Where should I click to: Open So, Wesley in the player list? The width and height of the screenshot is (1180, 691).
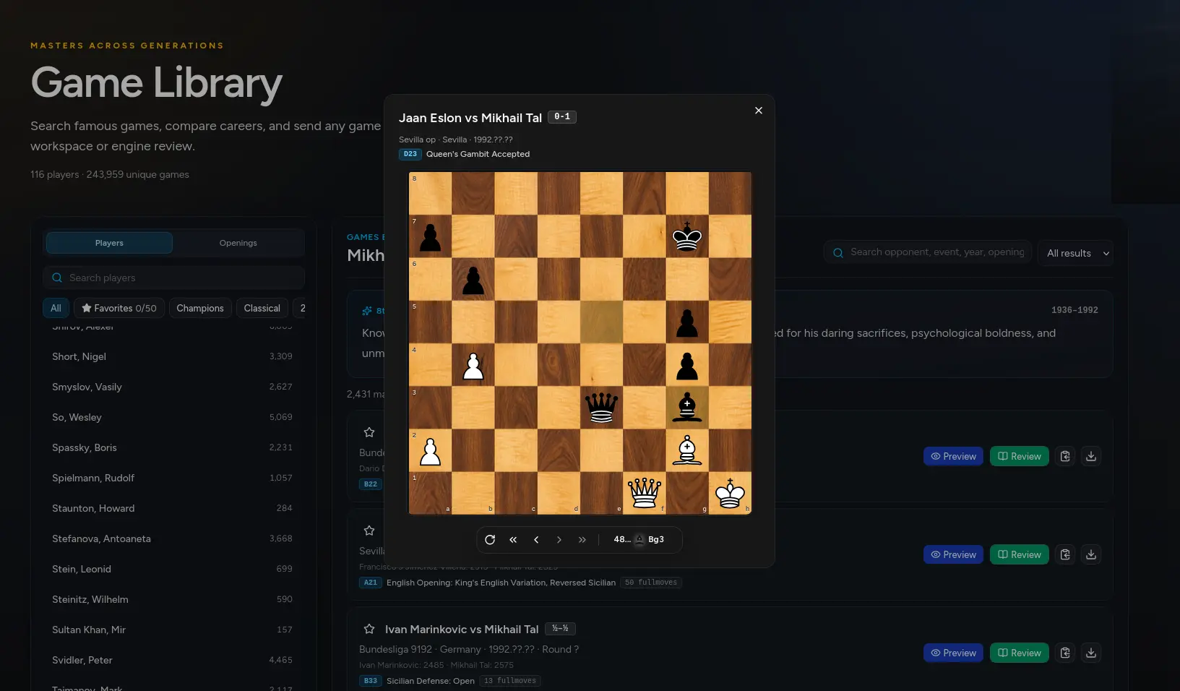click(172, 417)
